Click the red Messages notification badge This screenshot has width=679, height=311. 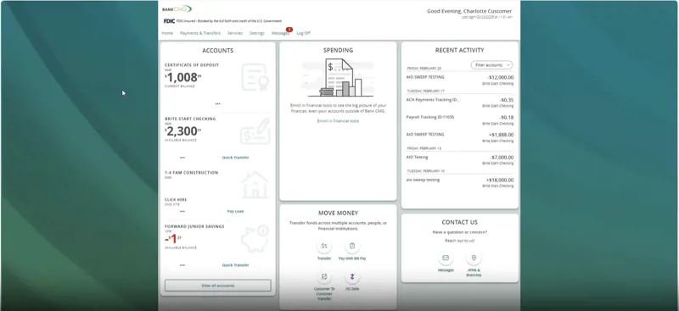coord(289,30)
